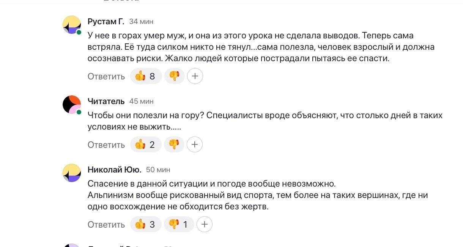The width and height of the screenshot is (463, 247).
Task: Thumbs up Читатель's comment
Action: tap(146, 145)
